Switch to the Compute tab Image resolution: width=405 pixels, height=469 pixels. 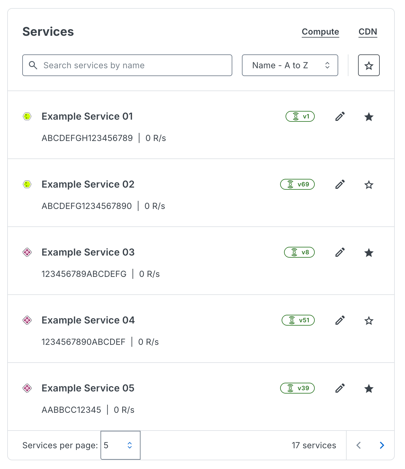pos(320,32)
